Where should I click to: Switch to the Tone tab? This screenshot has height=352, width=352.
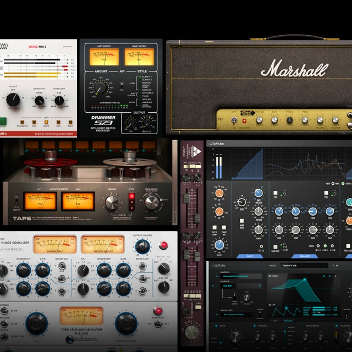pos(275,321)
